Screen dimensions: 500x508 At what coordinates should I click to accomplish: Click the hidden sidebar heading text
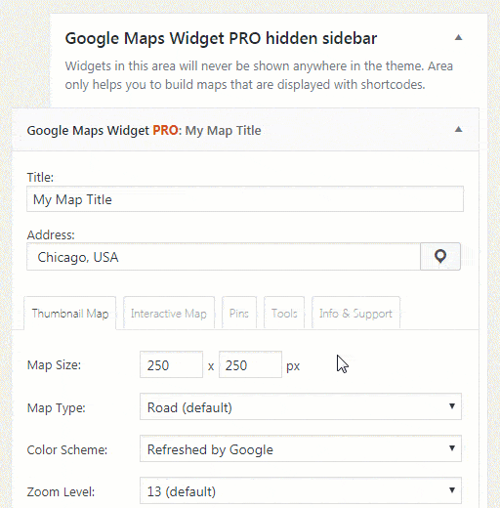221,38
